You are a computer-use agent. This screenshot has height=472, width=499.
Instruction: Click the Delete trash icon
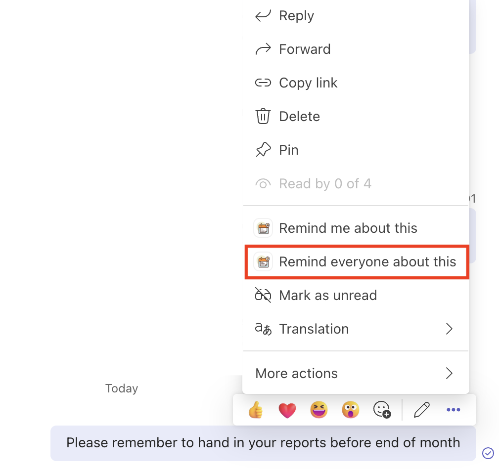[x=263, y=116]
